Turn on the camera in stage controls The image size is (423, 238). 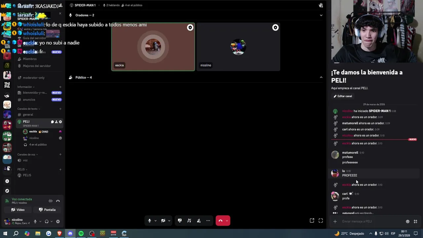(163, 220)
